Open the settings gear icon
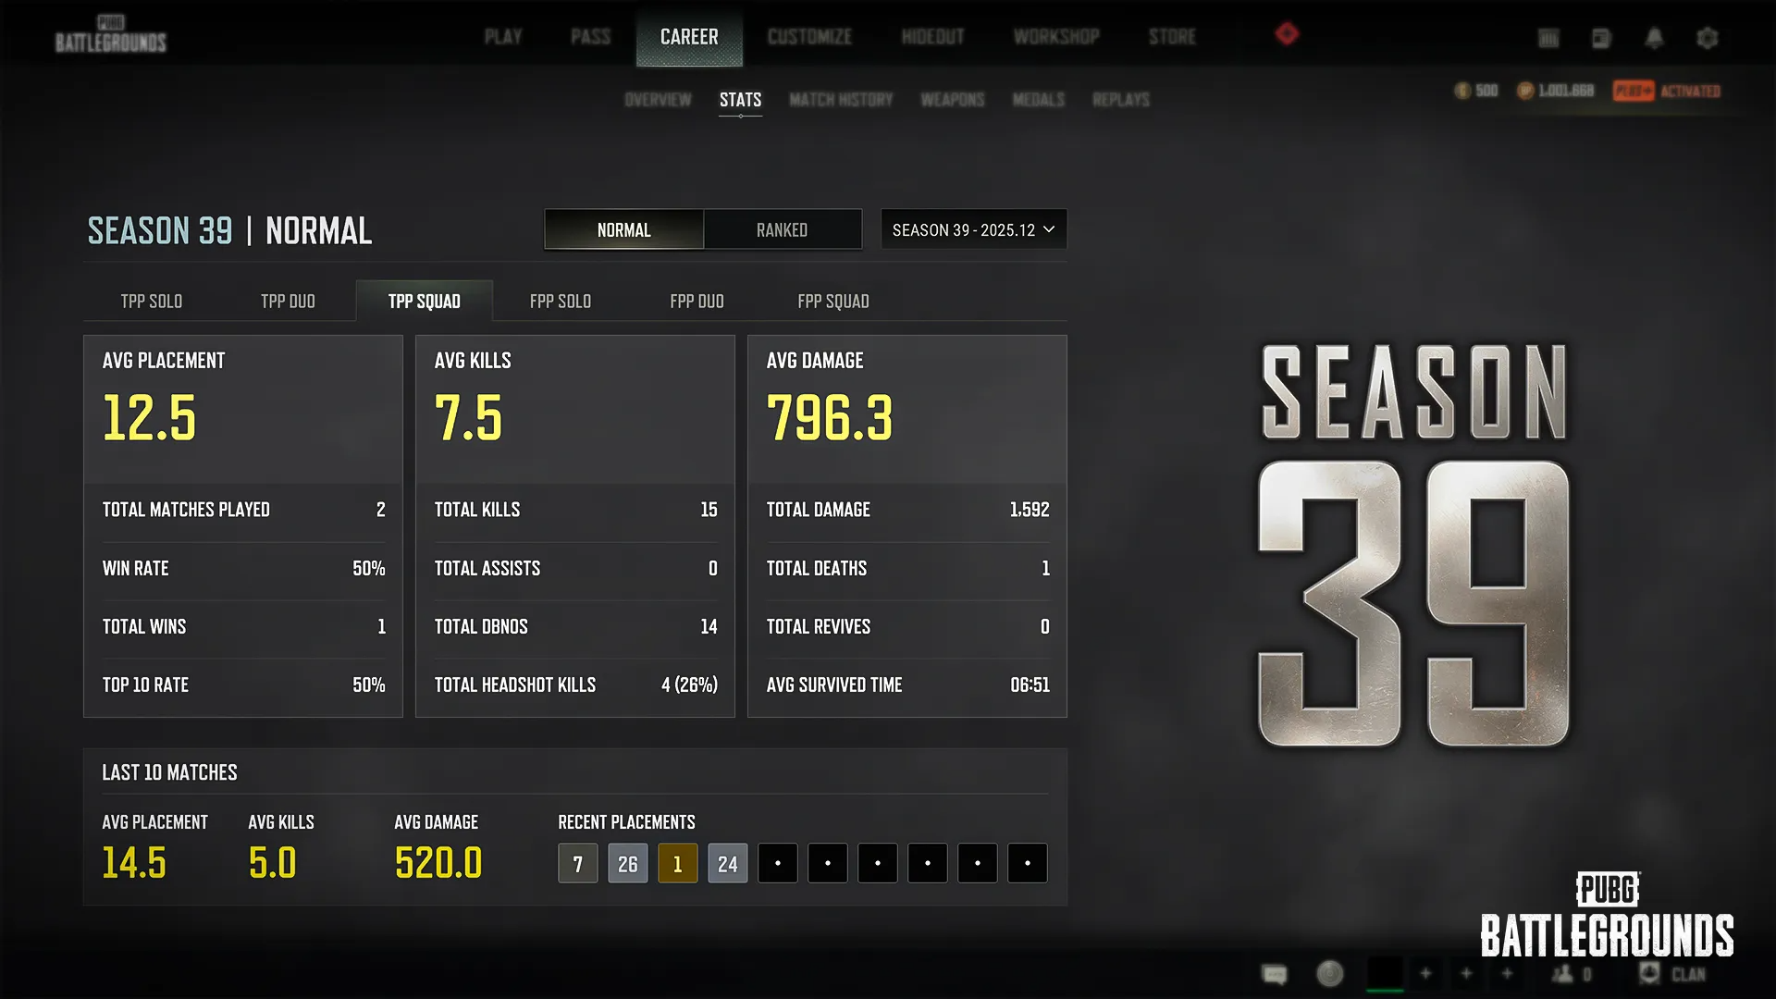This screenshot has width=1776, height=999. tap(1707, 38)
